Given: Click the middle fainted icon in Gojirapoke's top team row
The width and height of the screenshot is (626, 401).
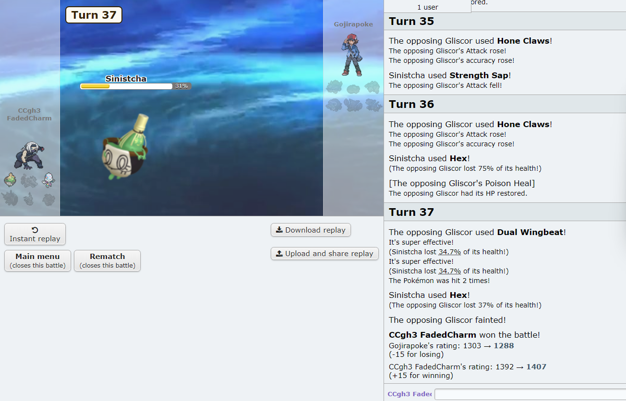Looking at the screenshot, I should pos(353,88).
